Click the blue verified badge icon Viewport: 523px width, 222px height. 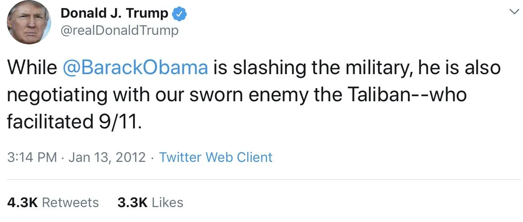pyautogui.click(x=180, y=14)
